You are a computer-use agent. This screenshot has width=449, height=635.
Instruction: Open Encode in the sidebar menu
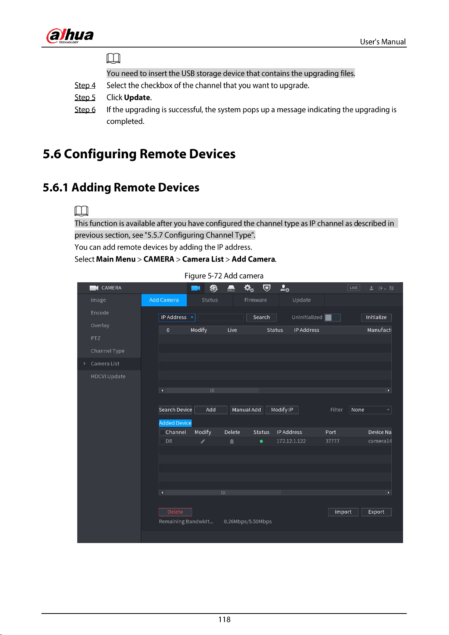pos(100,313)
